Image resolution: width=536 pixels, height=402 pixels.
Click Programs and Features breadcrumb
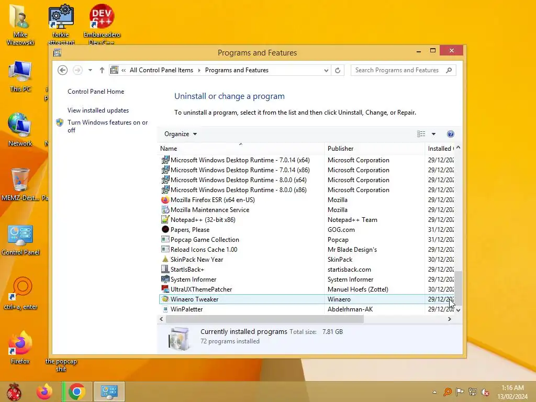point(237,70)
